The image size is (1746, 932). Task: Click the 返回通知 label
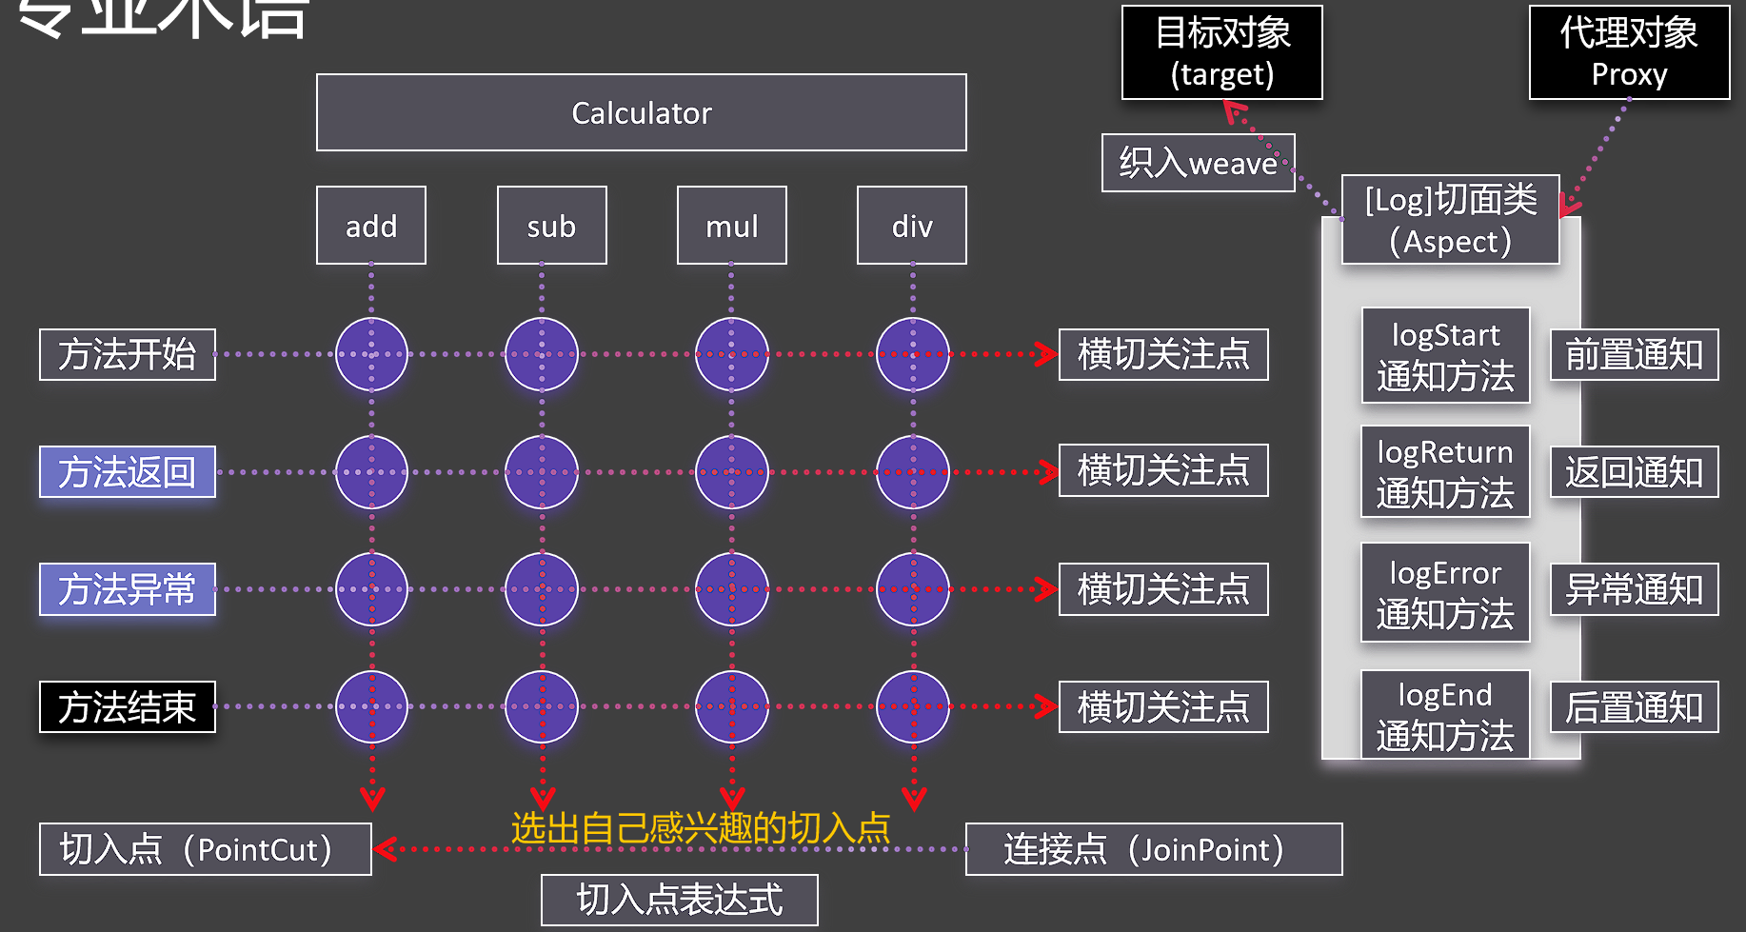(1635, 471)
